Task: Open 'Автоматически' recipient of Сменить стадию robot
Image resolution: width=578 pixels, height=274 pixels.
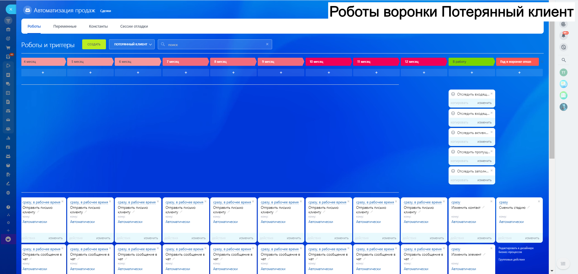Action: (511, 222)
